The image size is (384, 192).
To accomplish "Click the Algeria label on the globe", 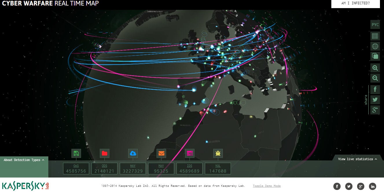I will pos(214,141).
